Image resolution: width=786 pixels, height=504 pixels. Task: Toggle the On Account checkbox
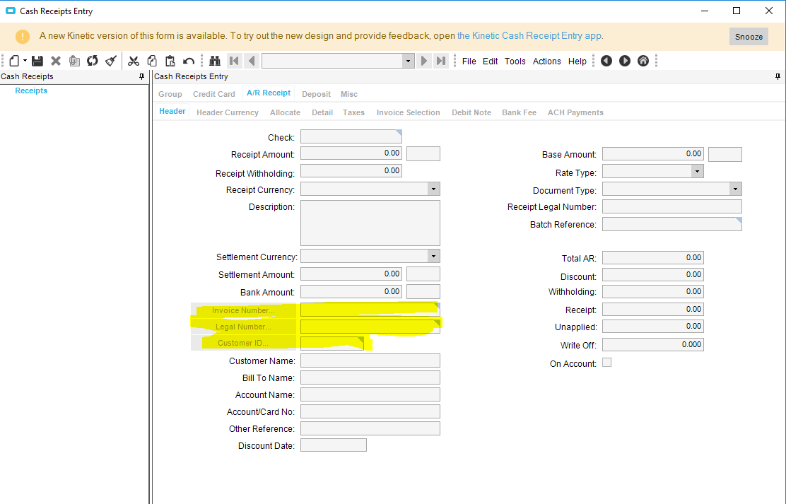point(606,363)
